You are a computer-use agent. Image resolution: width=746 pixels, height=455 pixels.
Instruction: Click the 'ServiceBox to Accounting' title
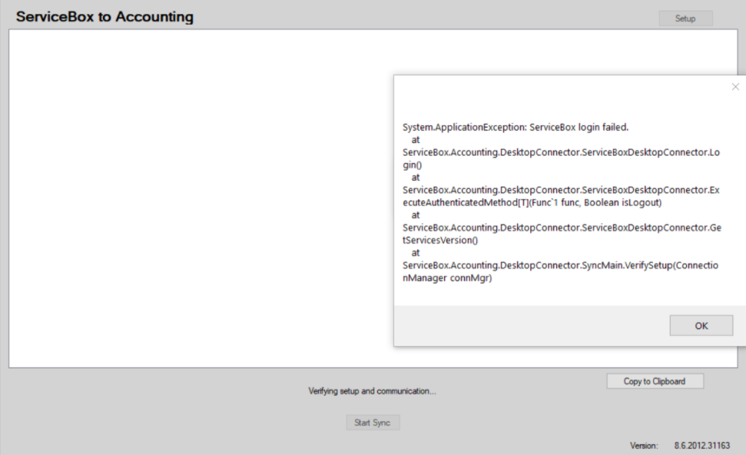pos(104,17)
